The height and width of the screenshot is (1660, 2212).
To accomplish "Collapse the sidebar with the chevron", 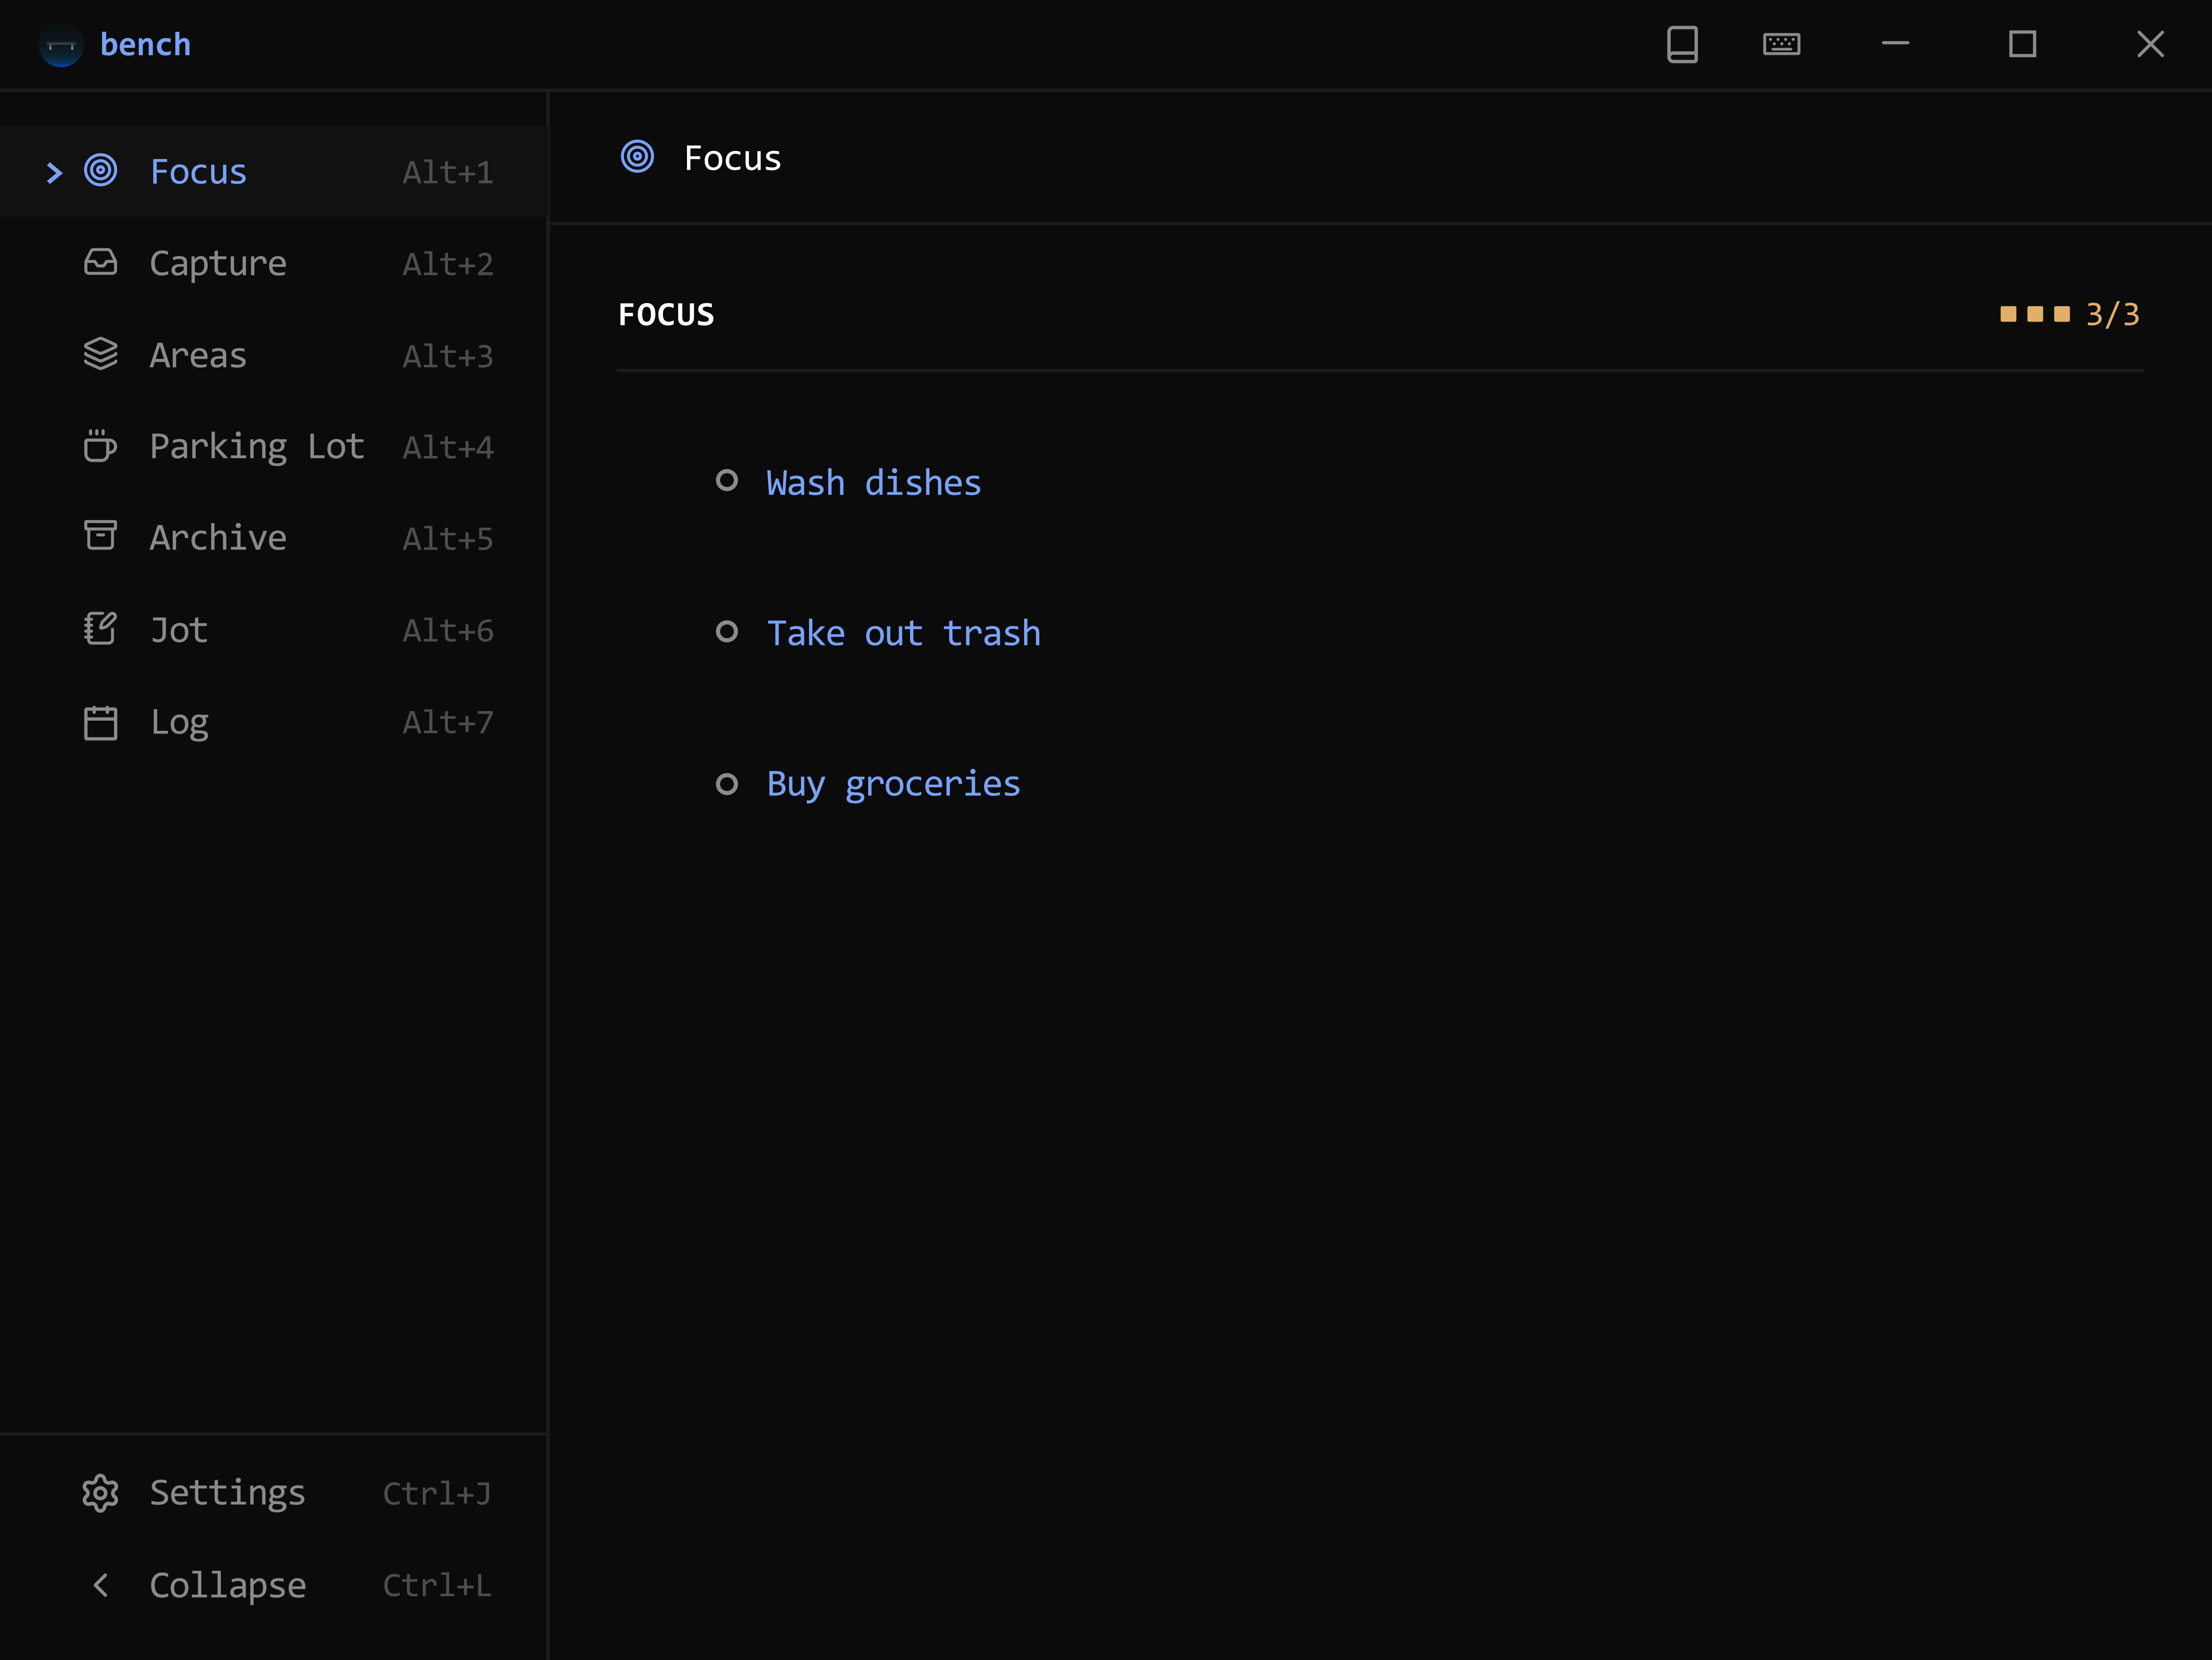I will point(100,1585).
